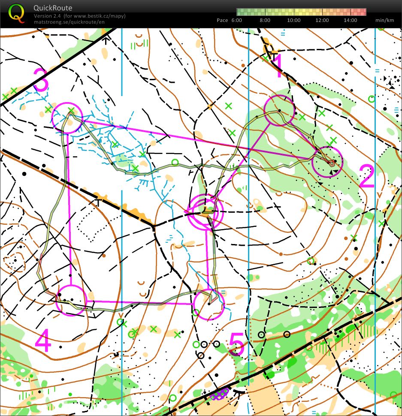Click the control 3 circle marker
402x416 pixels.
pyautogui.click(x=67, y=117)
